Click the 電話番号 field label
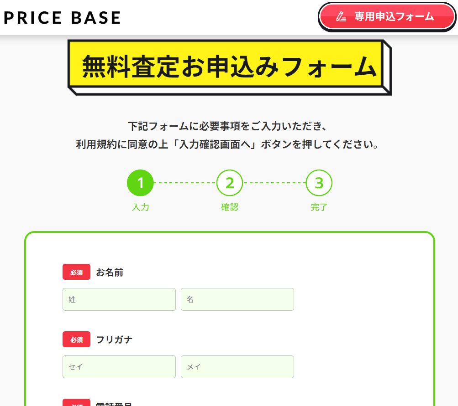Viewport: 458px width, 406px height. pos(114,404)
